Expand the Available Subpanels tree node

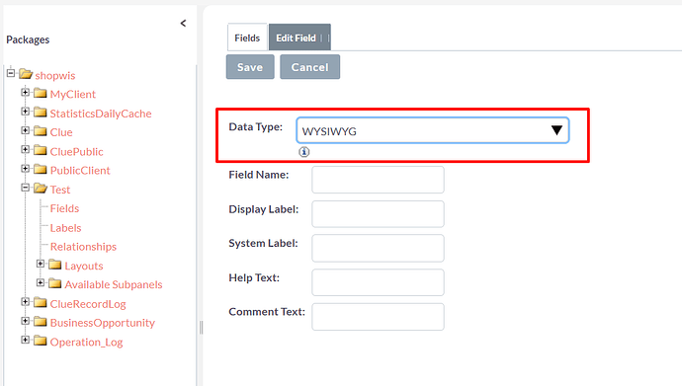click(x=41, y=282)
